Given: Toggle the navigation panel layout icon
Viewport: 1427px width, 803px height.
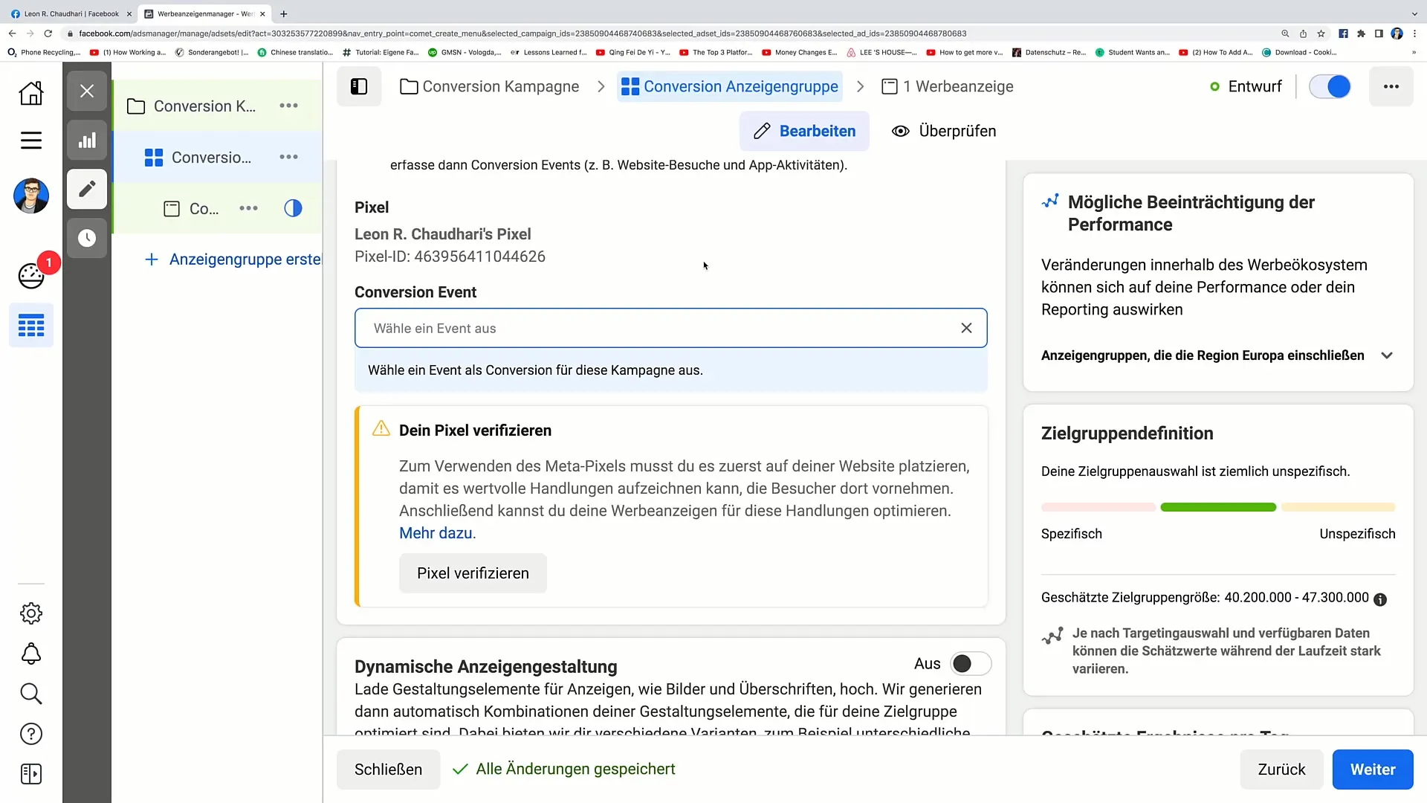Looking at the screenshot, I should [359, 86].
